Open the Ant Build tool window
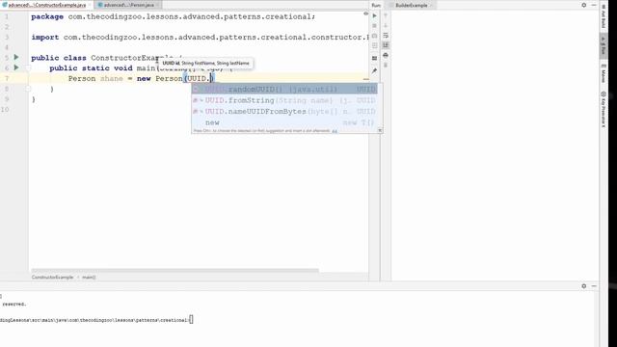Screen dimensions: 617x347 click(x=604, y=17)
